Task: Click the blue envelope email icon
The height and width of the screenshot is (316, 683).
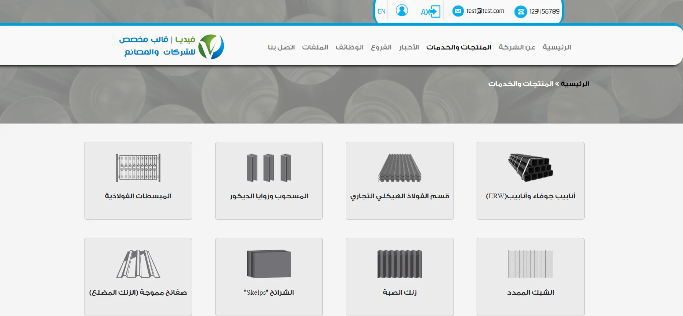Action: pos(458,11)
